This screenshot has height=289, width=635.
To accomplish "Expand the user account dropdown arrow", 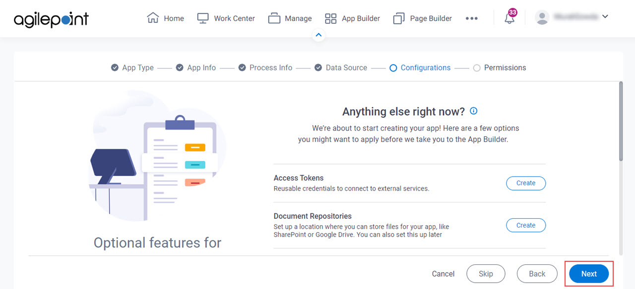I will [x=605, y=17].
